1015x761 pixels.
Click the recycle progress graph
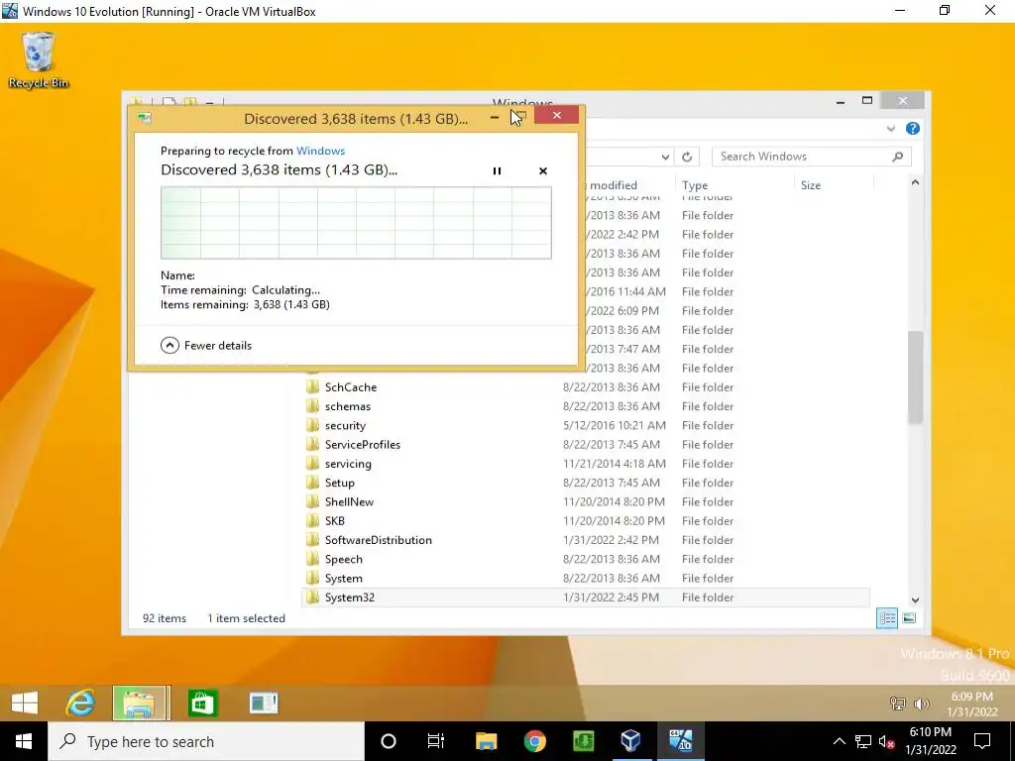point(356,223)
